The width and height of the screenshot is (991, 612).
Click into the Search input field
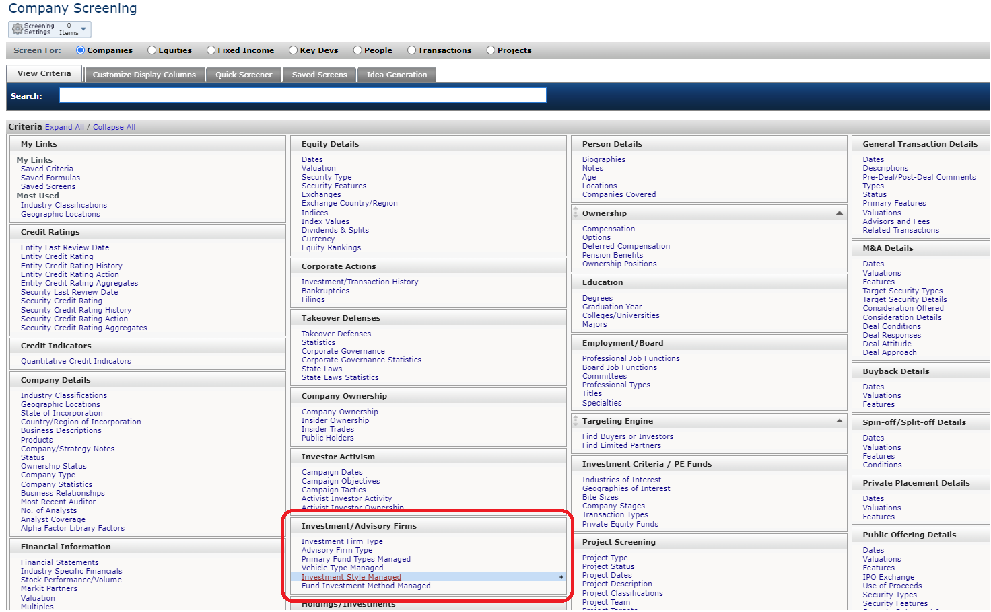pyautogui.click(x=303, y=95)
